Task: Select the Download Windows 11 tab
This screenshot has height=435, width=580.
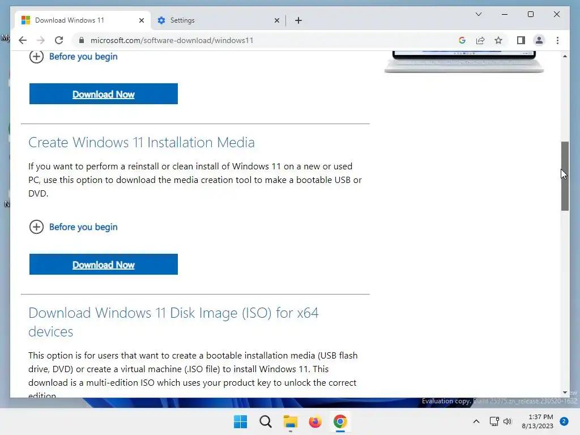Action: [82, 20]
